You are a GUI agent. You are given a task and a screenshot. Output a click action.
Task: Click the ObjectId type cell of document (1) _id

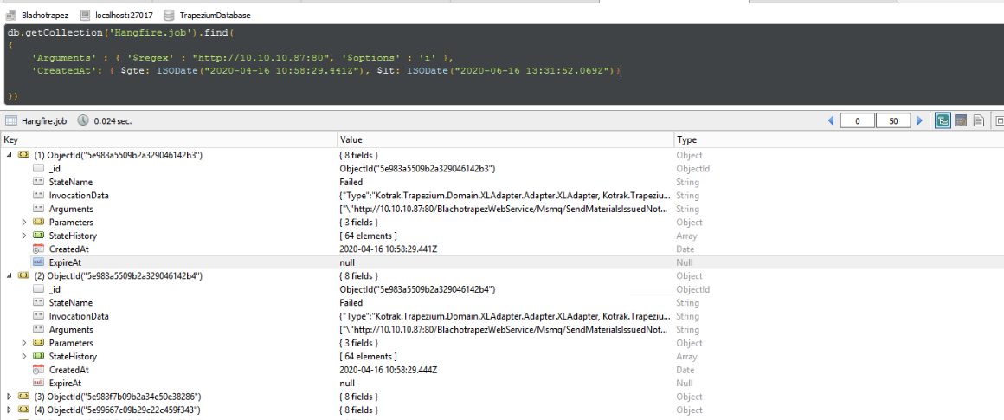pos(692,168)
